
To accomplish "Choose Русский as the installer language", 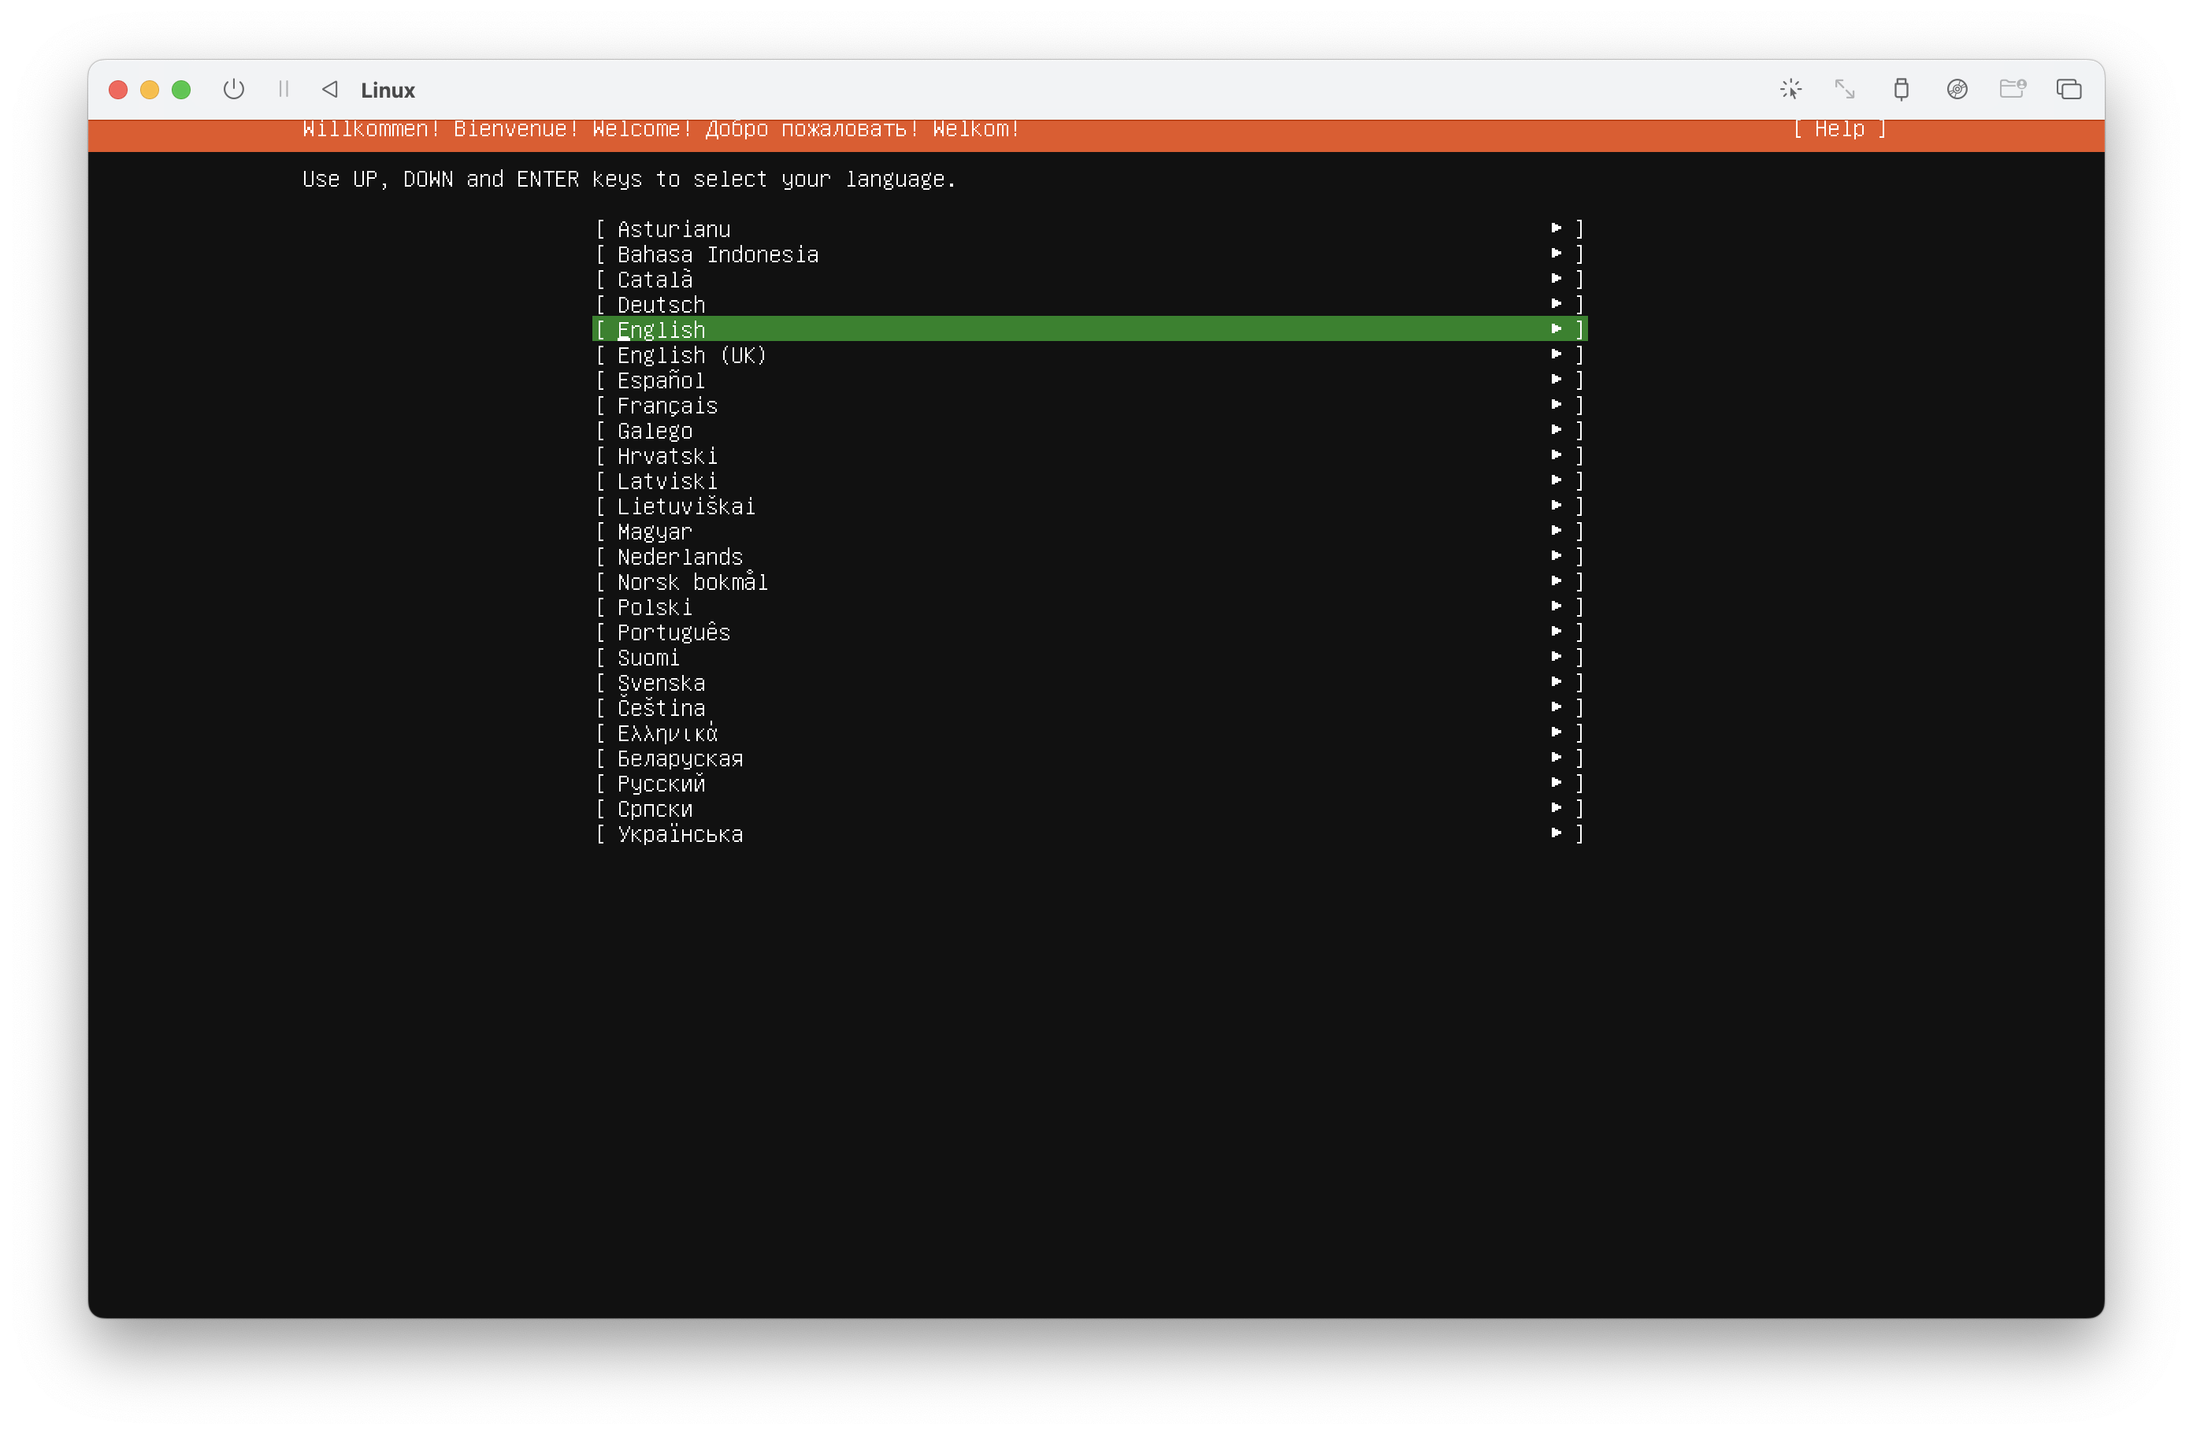I will [x=661, y=784].
